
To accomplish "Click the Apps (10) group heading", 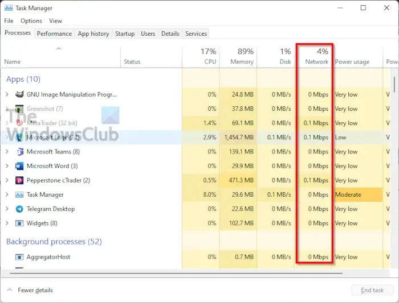I will tap(23, 79).
